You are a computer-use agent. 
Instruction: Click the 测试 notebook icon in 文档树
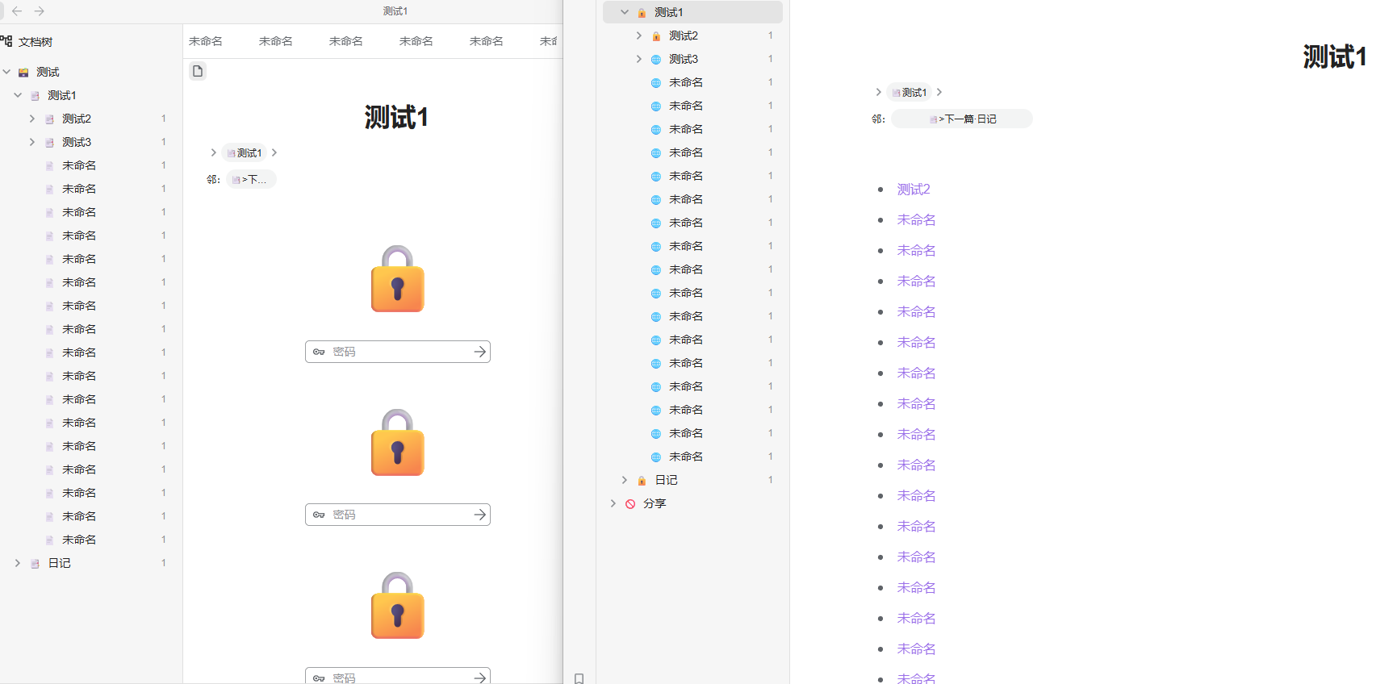(x=23, y=73)
